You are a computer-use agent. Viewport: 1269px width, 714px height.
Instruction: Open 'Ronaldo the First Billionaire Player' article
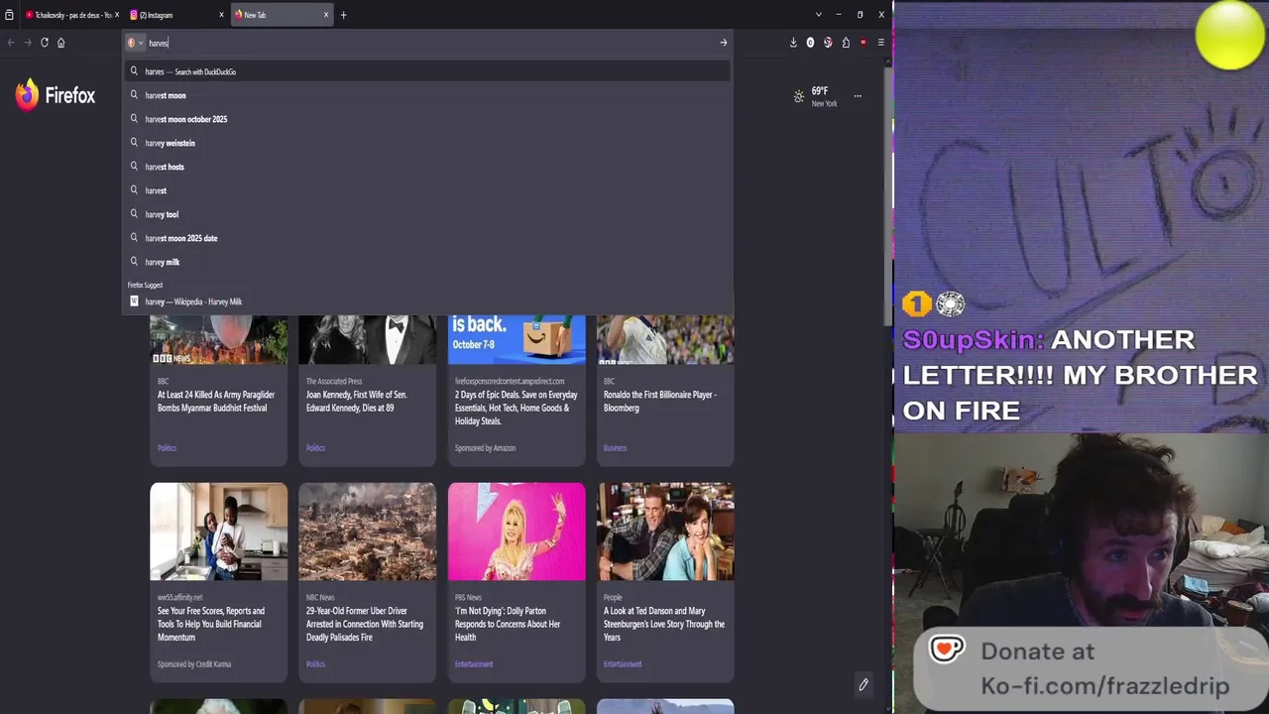pos(660,402)
